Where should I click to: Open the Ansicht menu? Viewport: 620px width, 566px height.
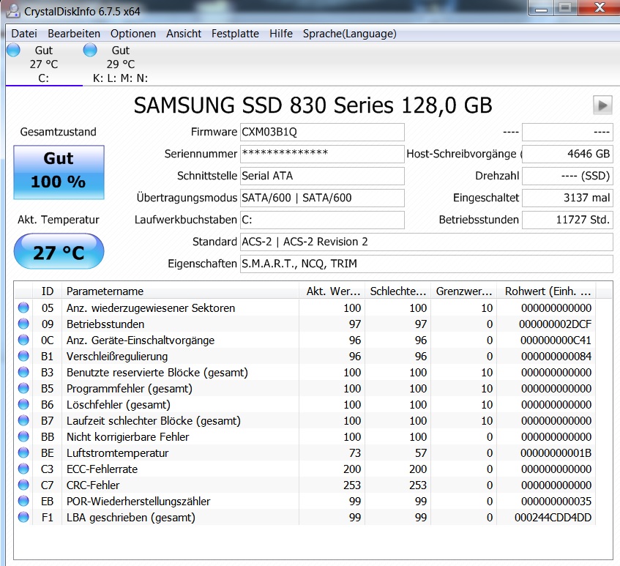184,34
